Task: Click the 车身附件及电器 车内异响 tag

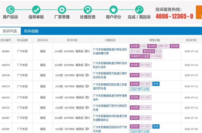Action: pyautogui.click(x=146, y=56)
